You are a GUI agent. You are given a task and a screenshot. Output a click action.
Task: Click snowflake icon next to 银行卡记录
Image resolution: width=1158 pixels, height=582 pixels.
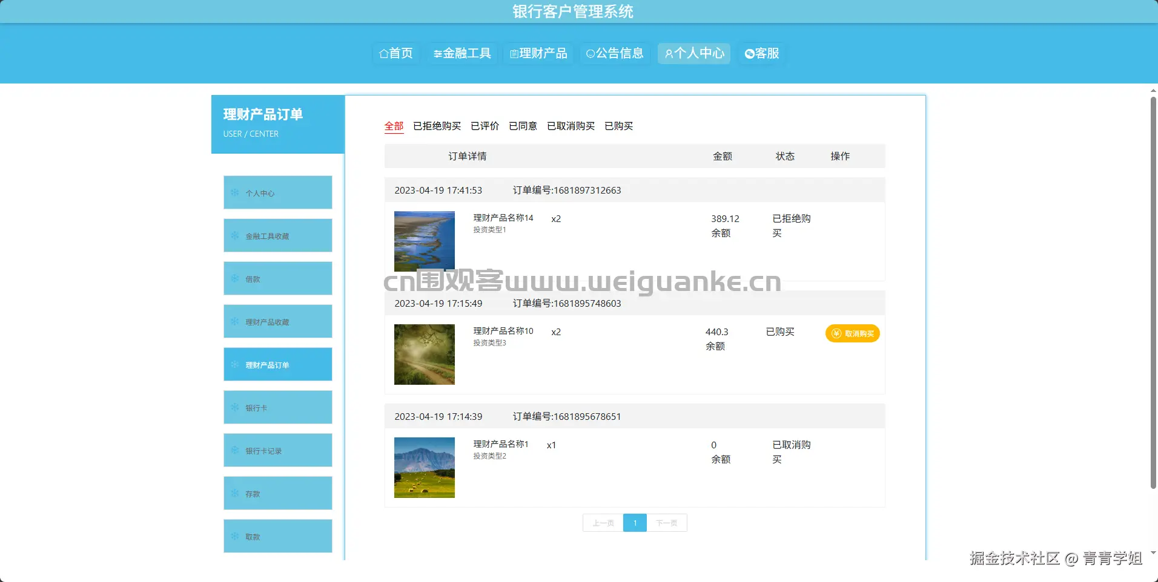pos(235,451)
